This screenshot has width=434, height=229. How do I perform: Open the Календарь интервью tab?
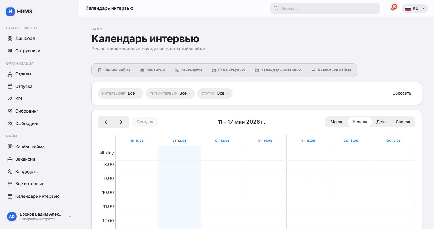point(278,70)
